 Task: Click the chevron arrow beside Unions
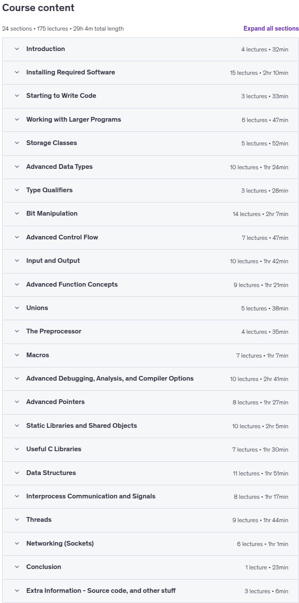coord(17,308)
